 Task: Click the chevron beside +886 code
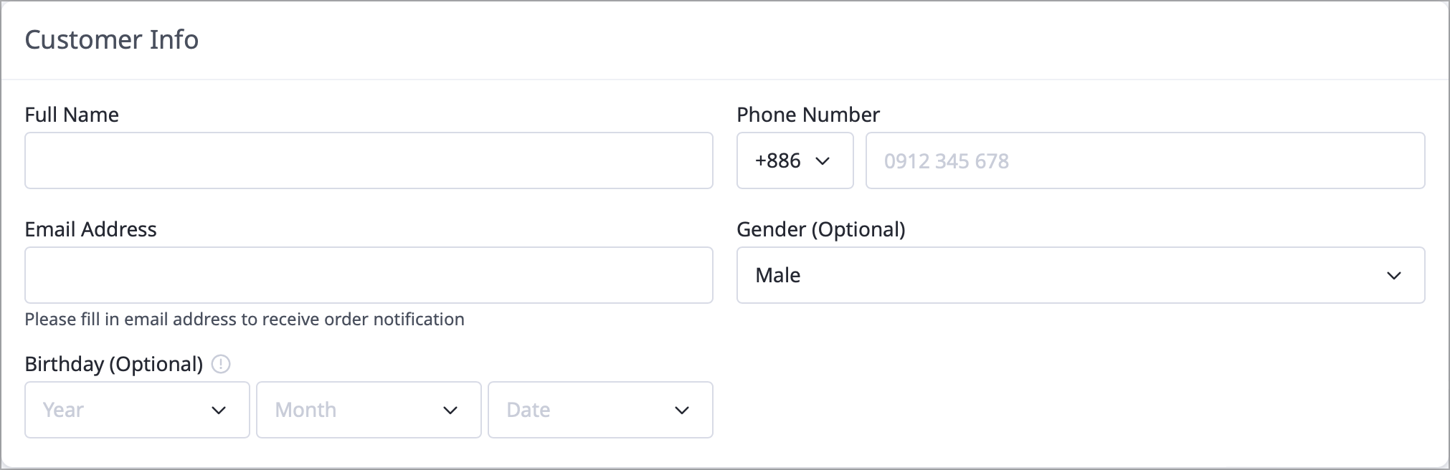(x=823, y=161)
